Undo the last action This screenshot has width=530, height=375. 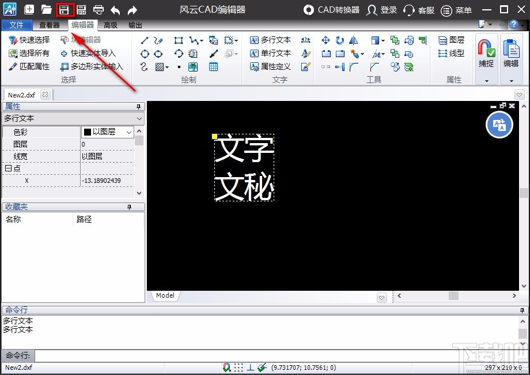(115, 10)
